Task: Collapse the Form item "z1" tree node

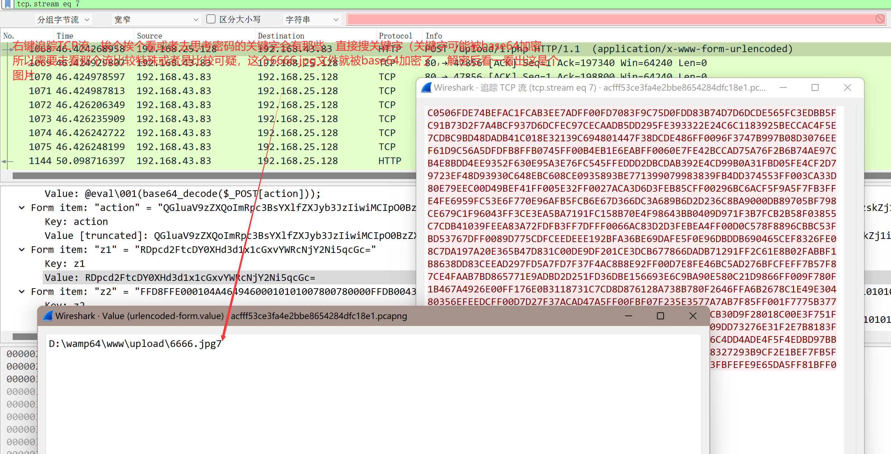Action: (22, 250)
